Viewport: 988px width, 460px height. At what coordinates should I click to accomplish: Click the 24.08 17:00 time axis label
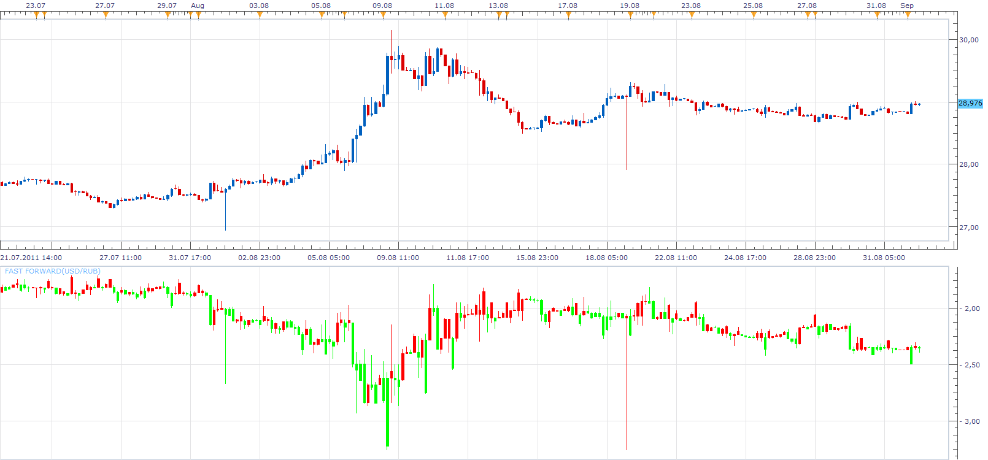pos(745,258)
